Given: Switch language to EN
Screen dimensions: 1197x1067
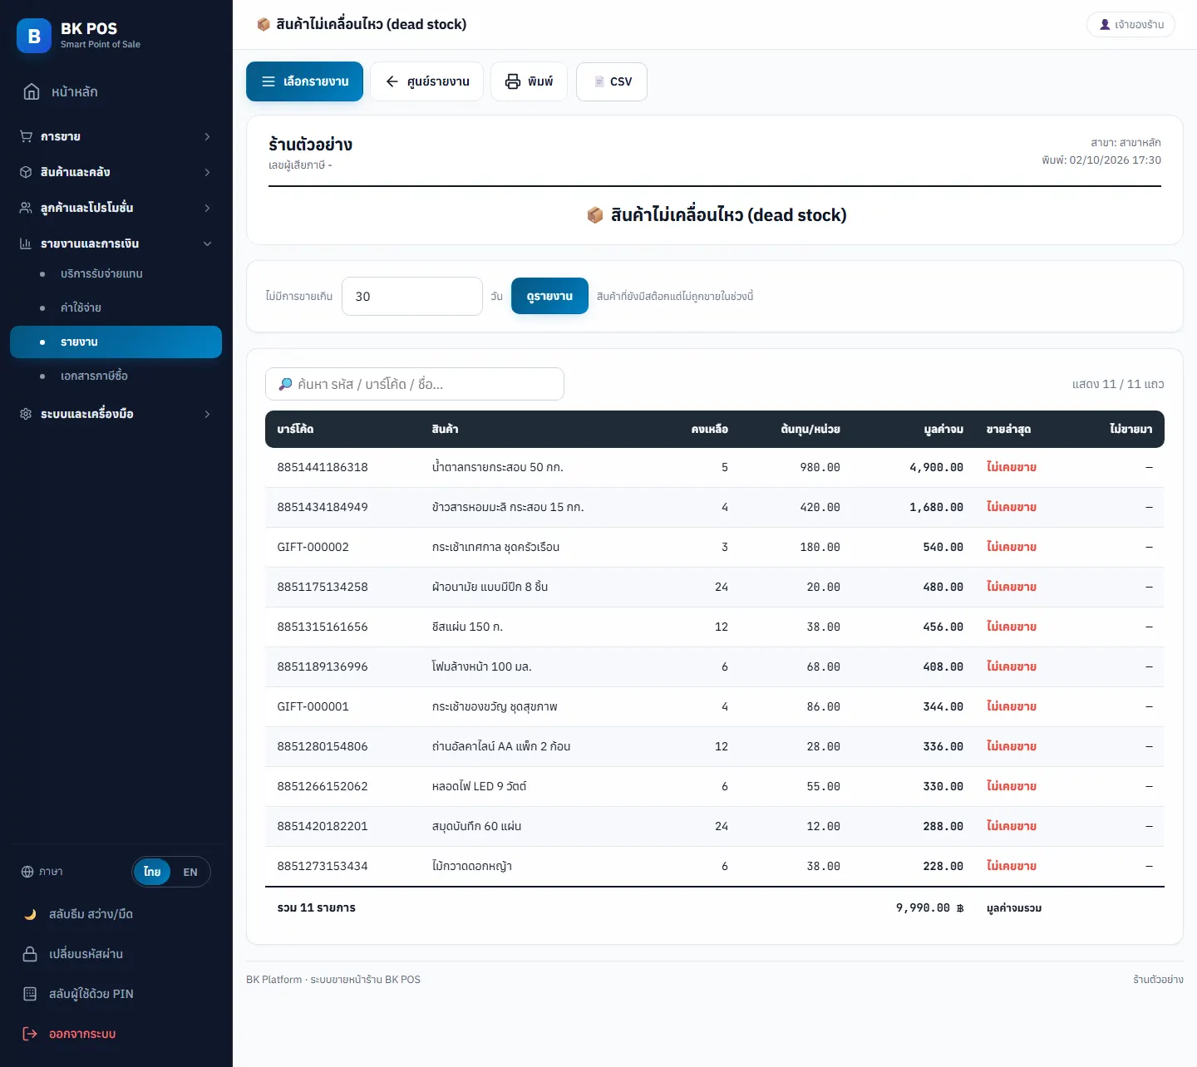Looking at the screenshot, I should click(x=190, y=872).
